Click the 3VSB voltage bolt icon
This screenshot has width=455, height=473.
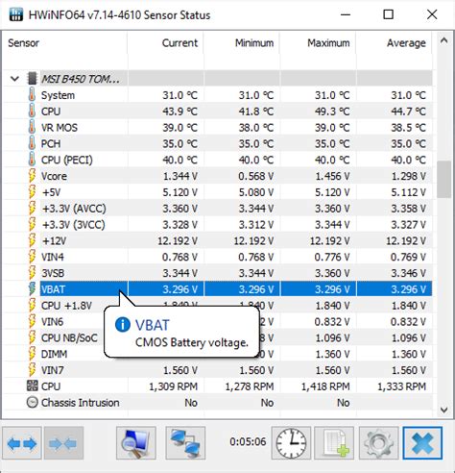[32, 273]
